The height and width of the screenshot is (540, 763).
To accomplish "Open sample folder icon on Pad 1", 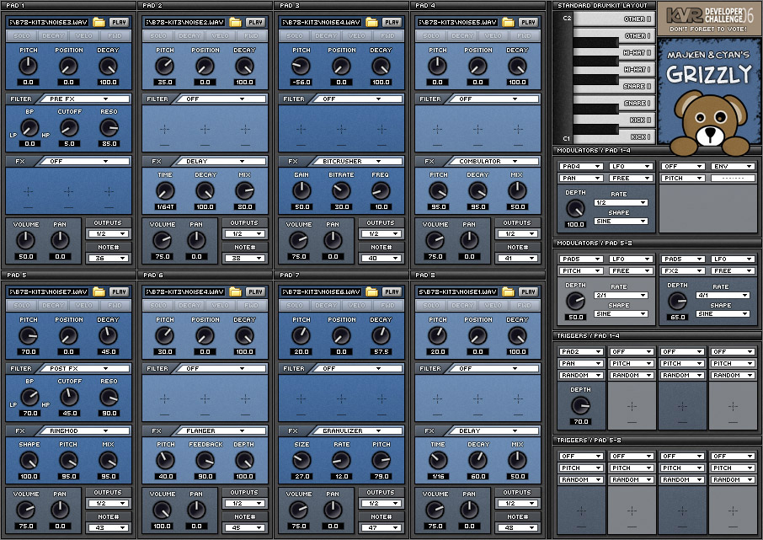I will [x=99, y=22].
